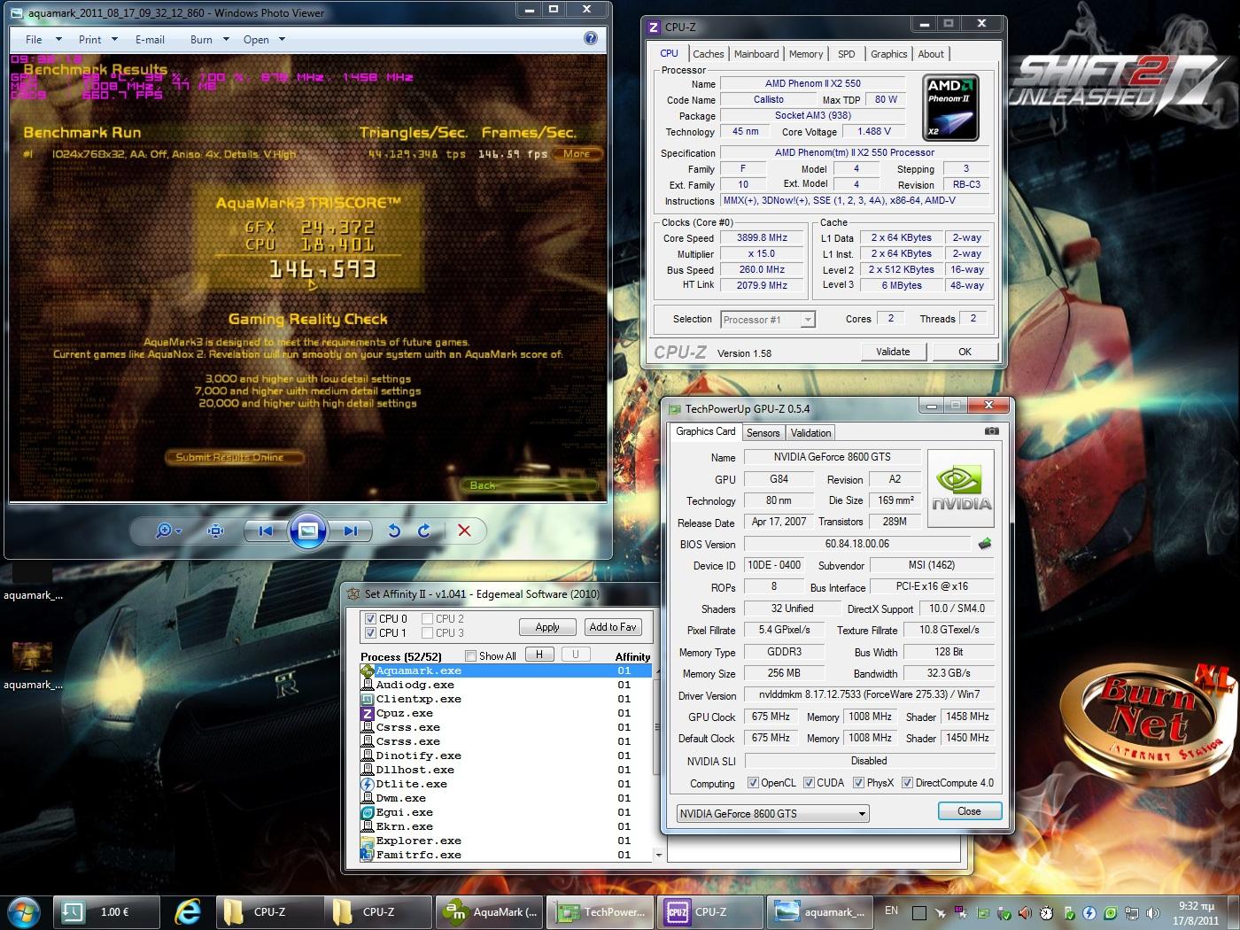Expand the zoom dropdown arrow beside magnifier

[179, 531]
